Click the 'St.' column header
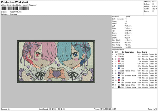The width and height of the screenshot is (158, 111). pyautogui.click(x=123, y=52)
